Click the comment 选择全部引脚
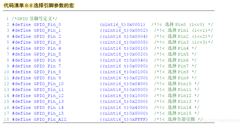243x125 pixels. click(x=181, y=119)
